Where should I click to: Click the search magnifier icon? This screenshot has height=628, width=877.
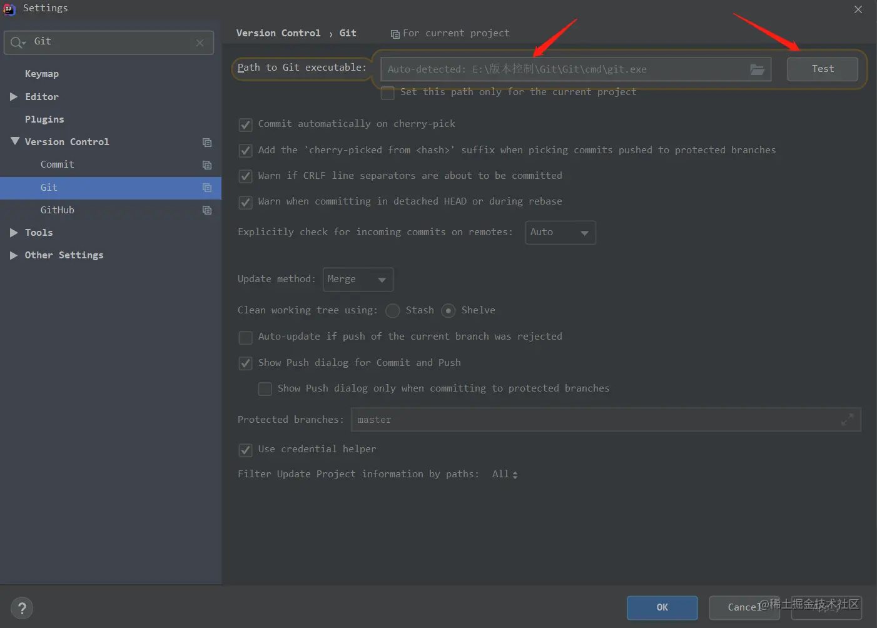16,43
